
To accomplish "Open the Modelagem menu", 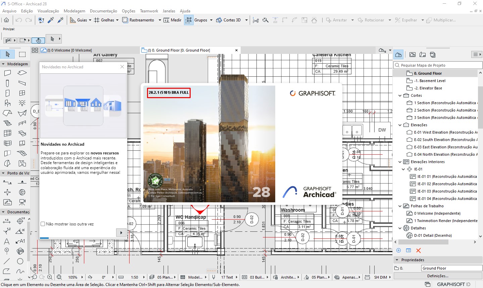I will (x=75, y=11).
